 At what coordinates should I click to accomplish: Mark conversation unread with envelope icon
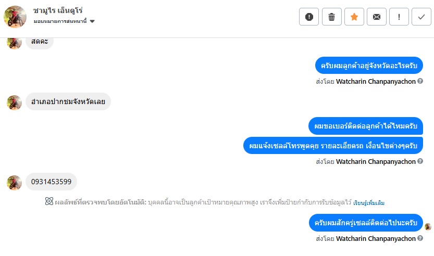point(377,17)
